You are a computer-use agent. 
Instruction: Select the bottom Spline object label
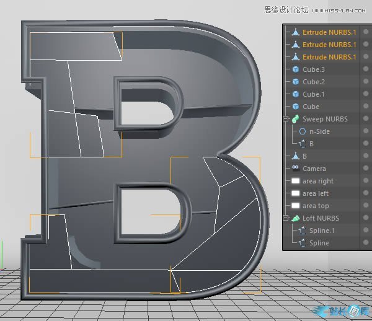[x=319, y=243]
